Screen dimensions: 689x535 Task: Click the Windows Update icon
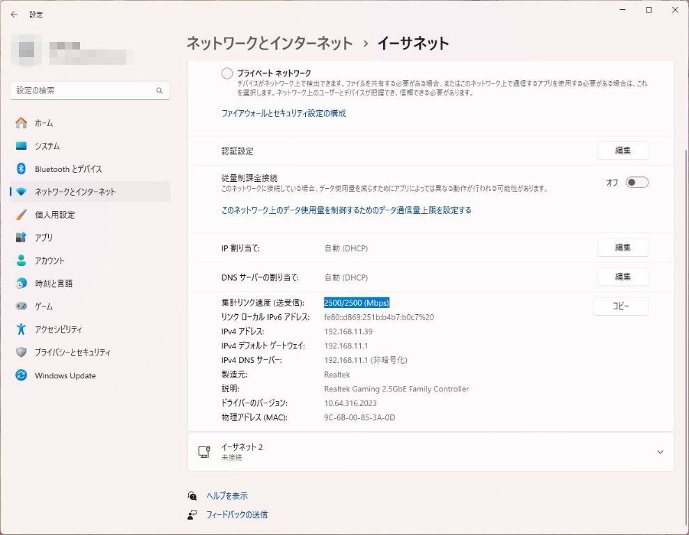tap(21, 375)
